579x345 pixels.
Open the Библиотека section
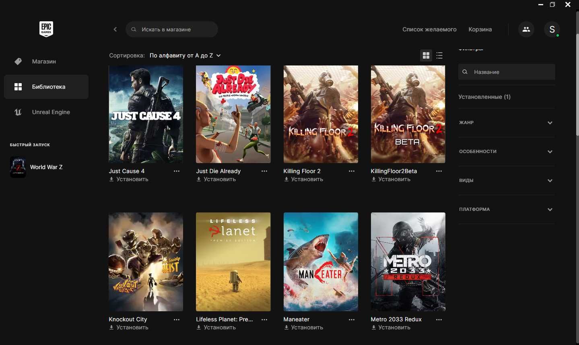pyautogui.click(x=46, y=87)
